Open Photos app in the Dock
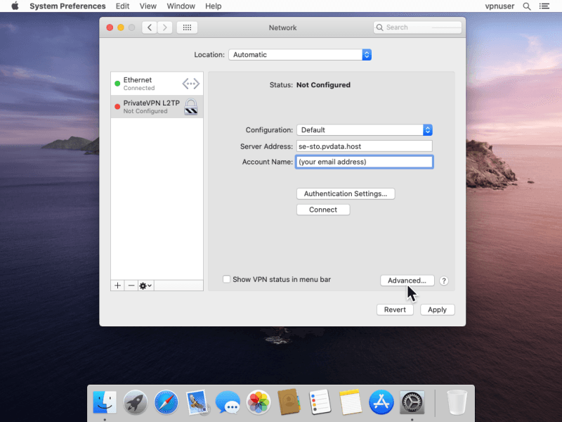Image resolution: width=562 pixels, height=422 pixels. pos(259,402)
